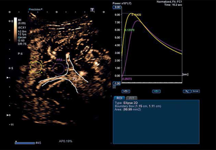Click the top-left diamond TGC marker
This screenshot has height=150, width=216.
point(9,12)
